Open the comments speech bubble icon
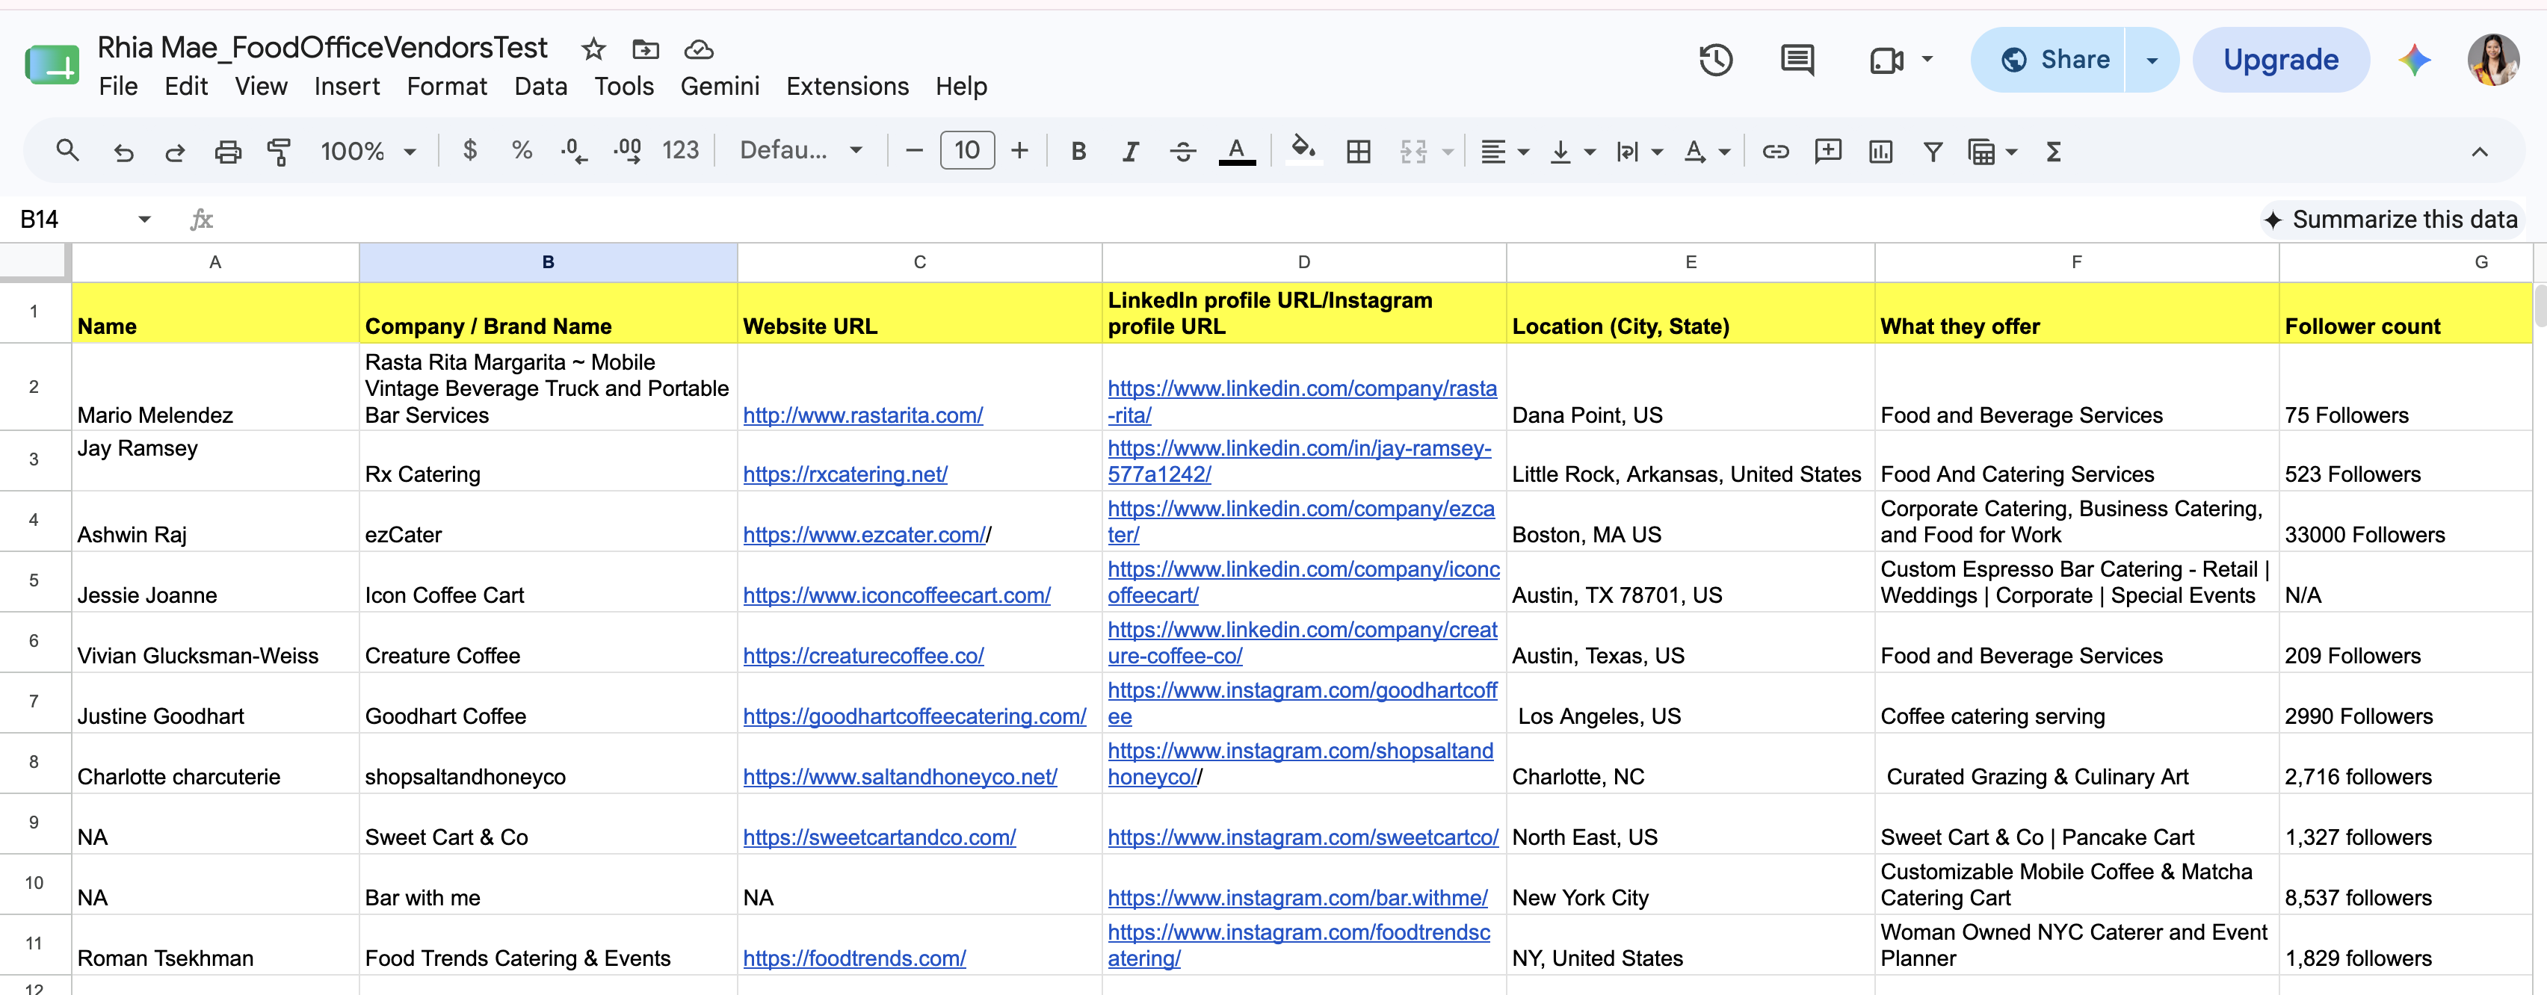Viewport: 2547px width, 995px height. tap(1797, 61)
